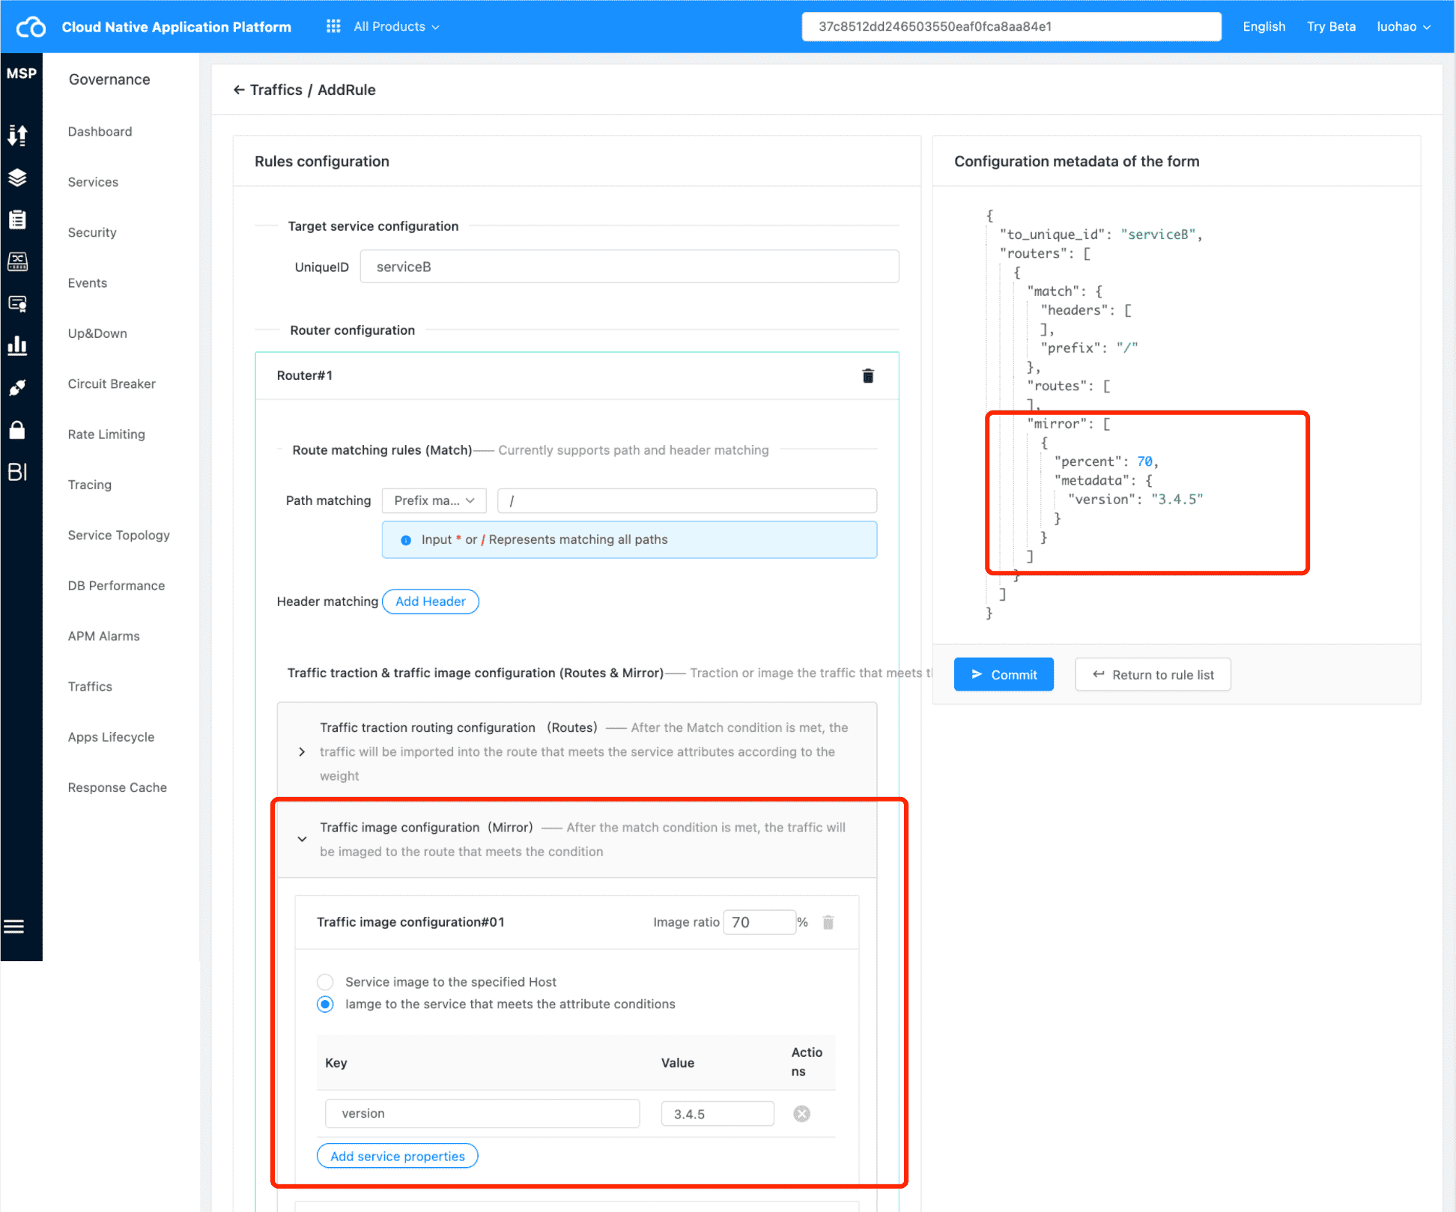Select Service image to the specified Host
This screenshot has height=1212, width=1456.
(x=325, y=982)
